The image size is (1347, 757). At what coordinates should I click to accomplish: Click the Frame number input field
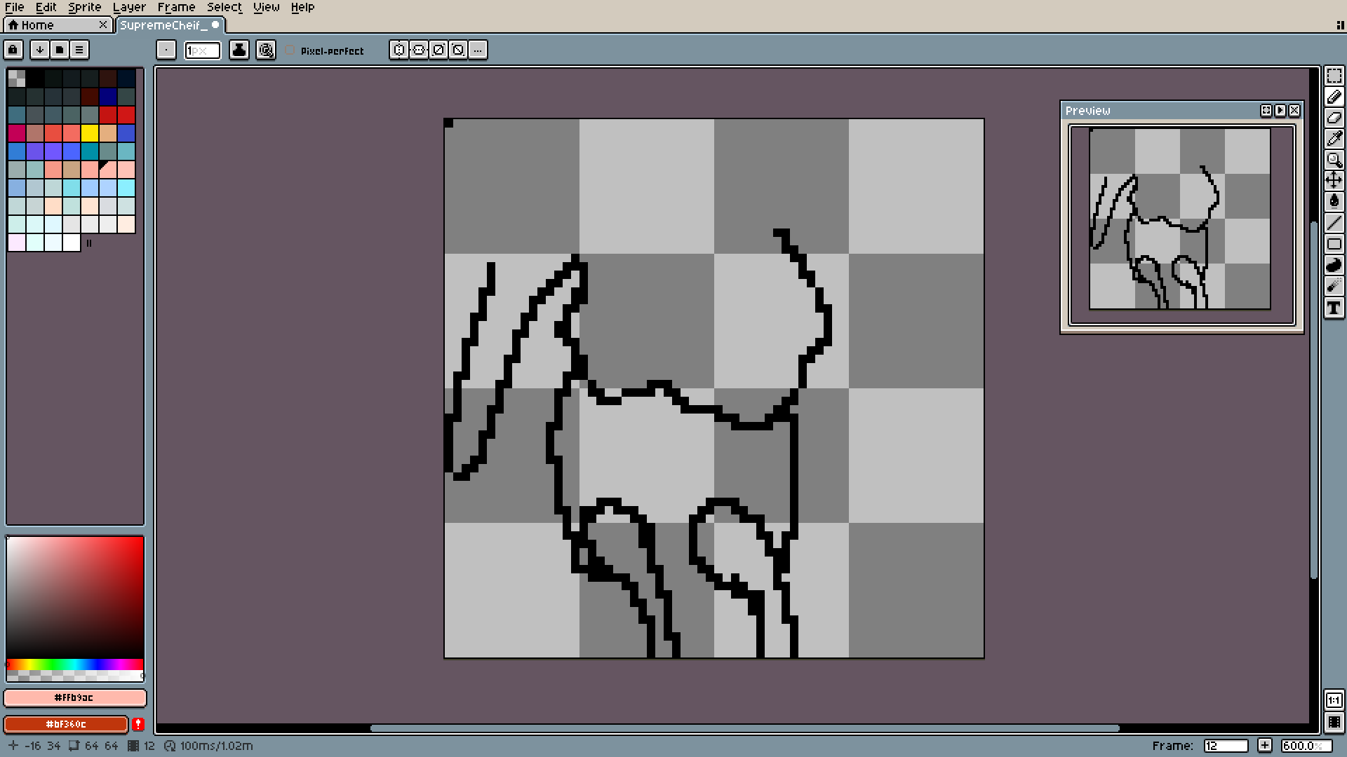tap(1225, 746)
